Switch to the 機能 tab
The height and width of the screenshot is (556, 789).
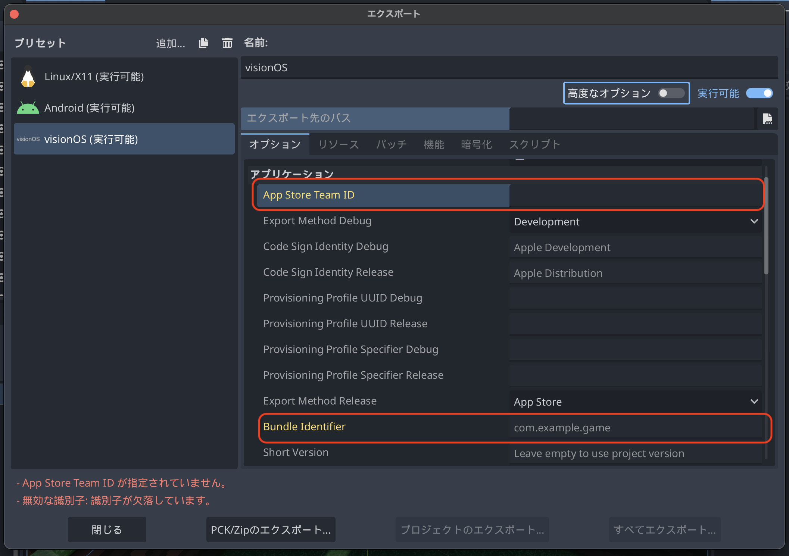coord(434,144)
